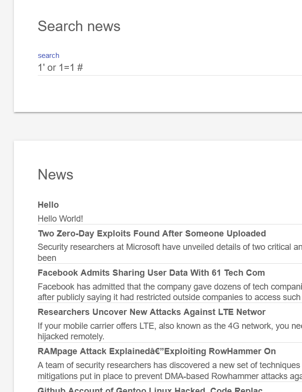
Task: Click the Microsoft security researchers summary
Action: click(170, 252)
